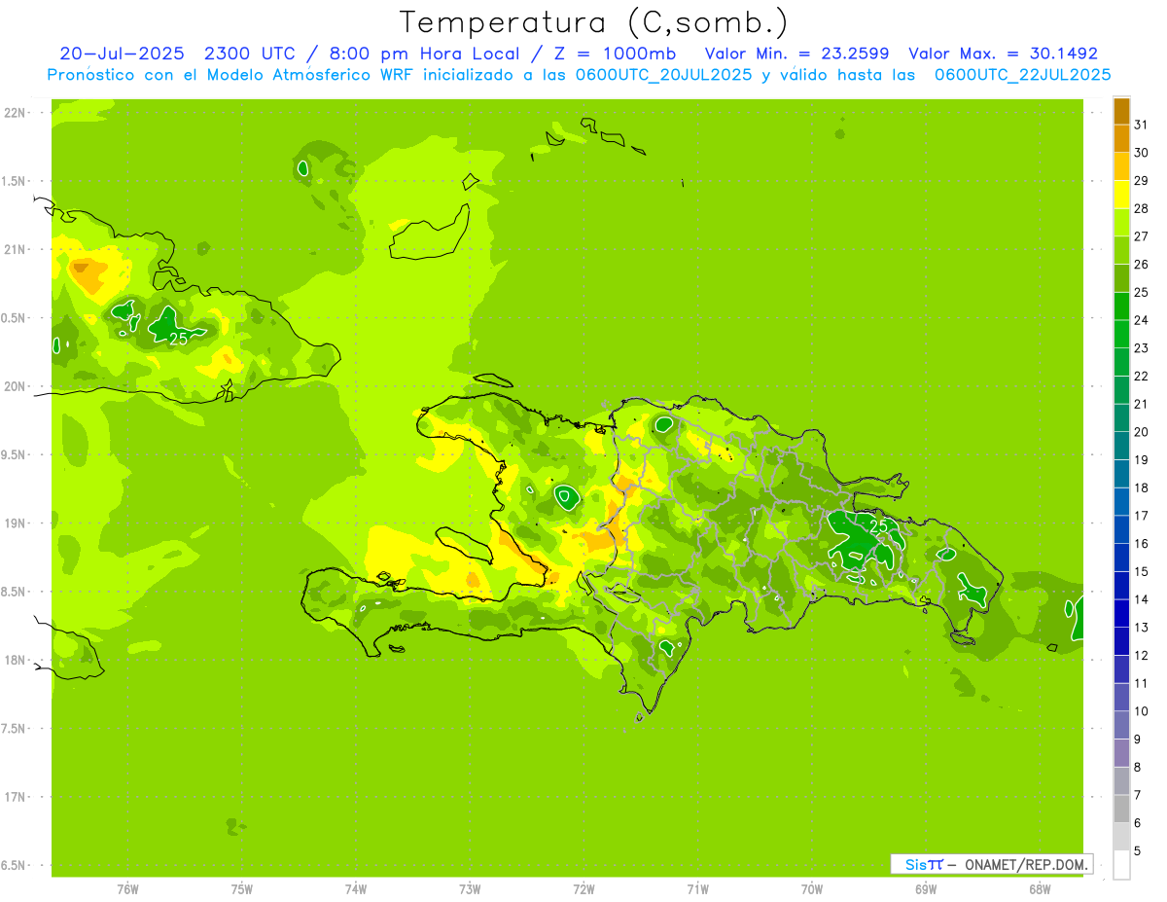Click the "10" label on the color scale

click(x=1141, y=711)
